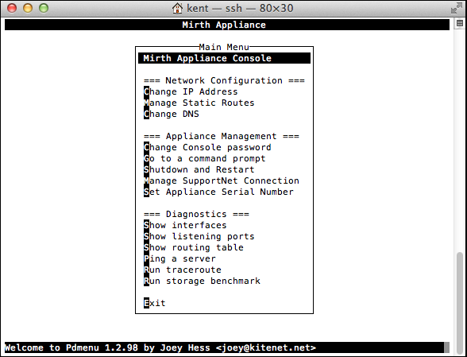Choose Ping a server

(179, 258)
